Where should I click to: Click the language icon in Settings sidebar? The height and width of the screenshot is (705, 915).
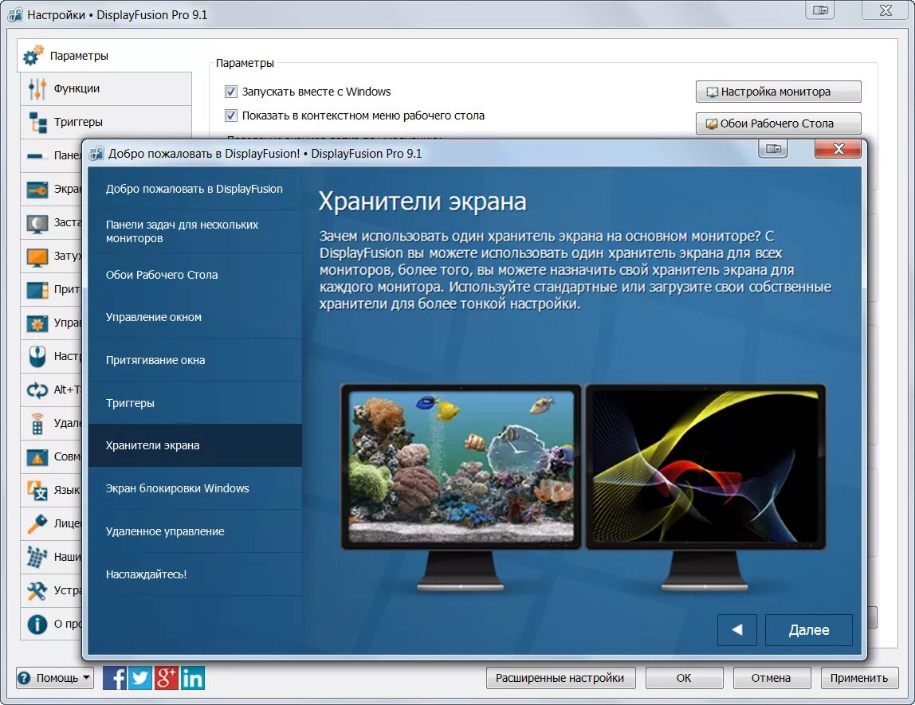point(37,490)
